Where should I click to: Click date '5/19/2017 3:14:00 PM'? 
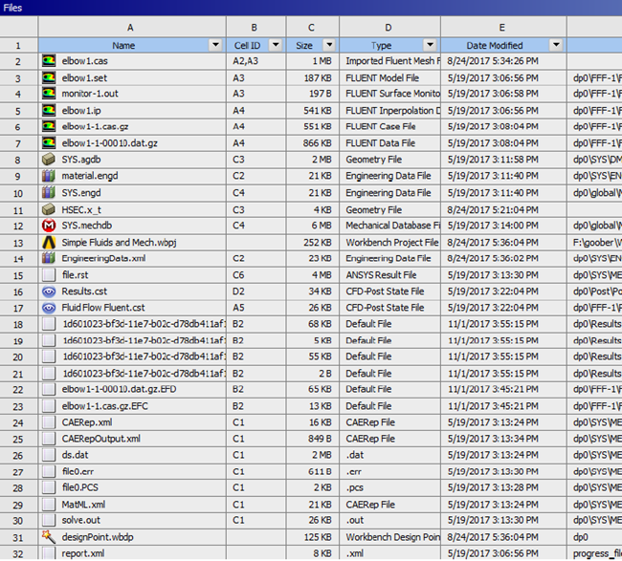click(493, 226)
